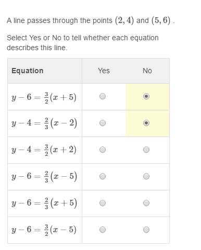This screenshot has height=250, width=201.
Task: Pick No for y−6 = 2/3(x+5)
Action: point(146,203)
